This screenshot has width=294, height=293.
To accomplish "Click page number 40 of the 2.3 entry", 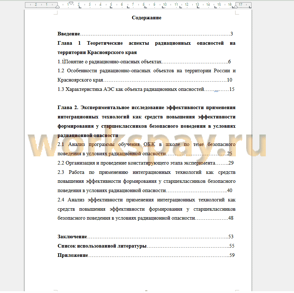I will coord(230,191).
